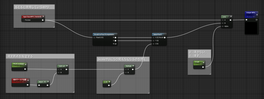Click the Y (S) input pin on MakeFloat3

154,40
